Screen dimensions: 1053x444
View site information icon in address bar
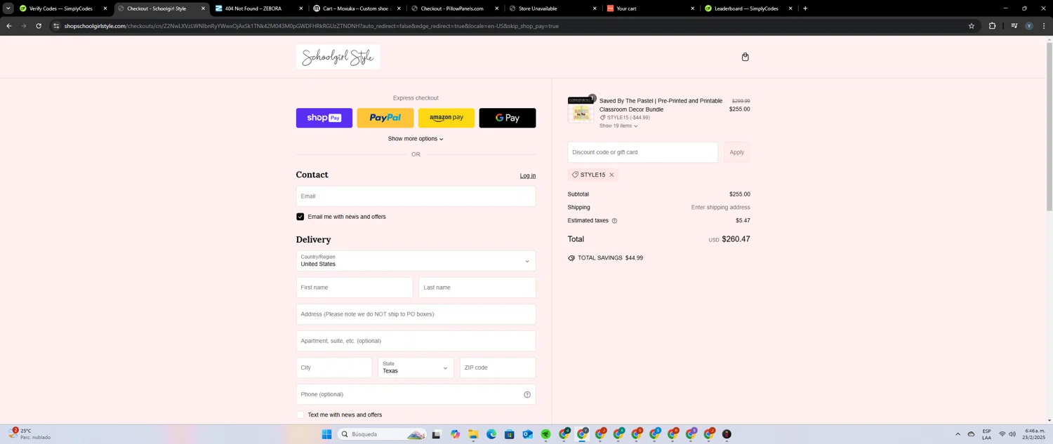[x=56, y=26]
